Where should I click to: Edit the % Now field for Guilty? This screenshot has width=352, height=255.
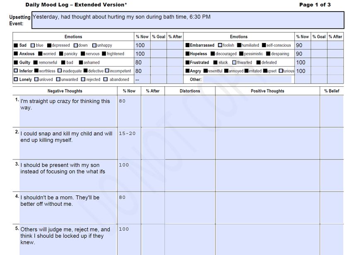[142, 62]
